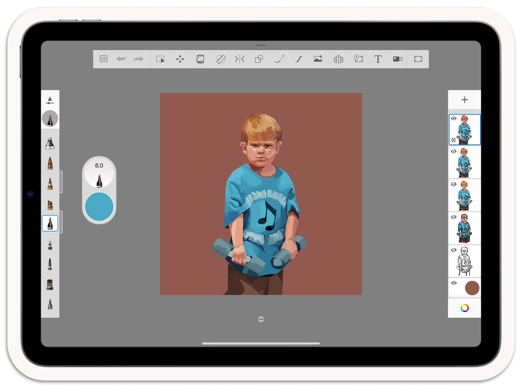Image resolution: width=522 pixels, height=388 pixels.
Task: Open the Paint bucket fill tool
Action: click(x=199, y=59)
